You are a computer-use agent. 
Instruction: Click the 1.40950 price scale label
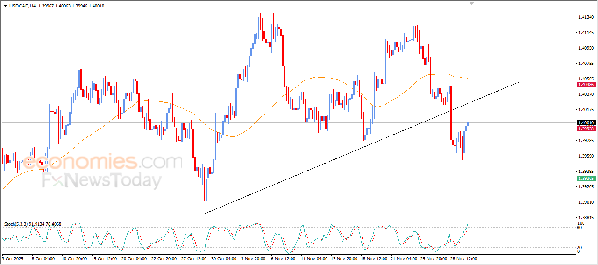click(586, 48)
